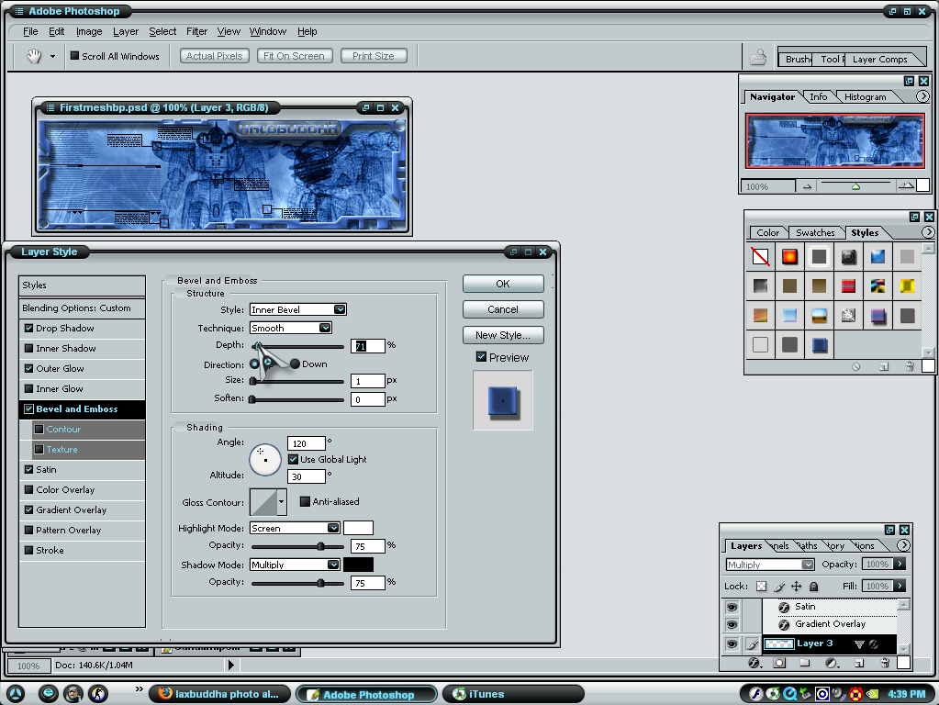Click Create New Layer icon in Layers panel
The height and width of the screenshot is (705, 939).
coord(859,663)
